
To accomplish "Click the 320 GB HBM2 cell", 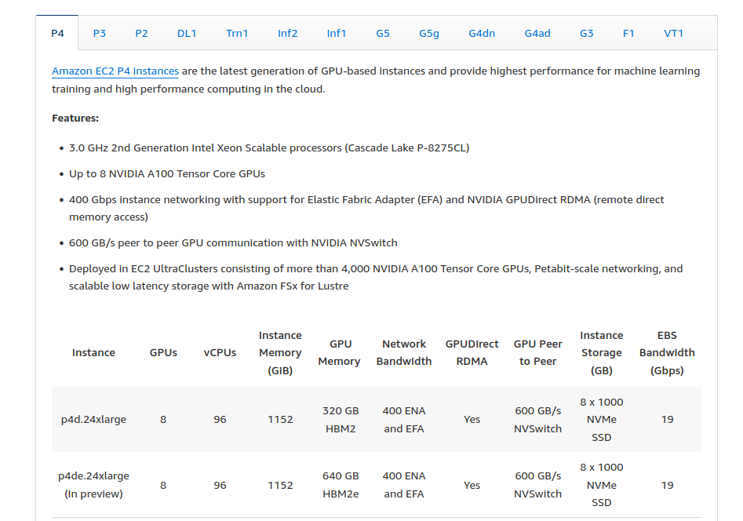I will click(341, 420).
